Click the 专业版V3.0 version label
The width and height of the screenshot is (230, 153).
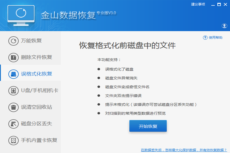[x=106, y=13]
